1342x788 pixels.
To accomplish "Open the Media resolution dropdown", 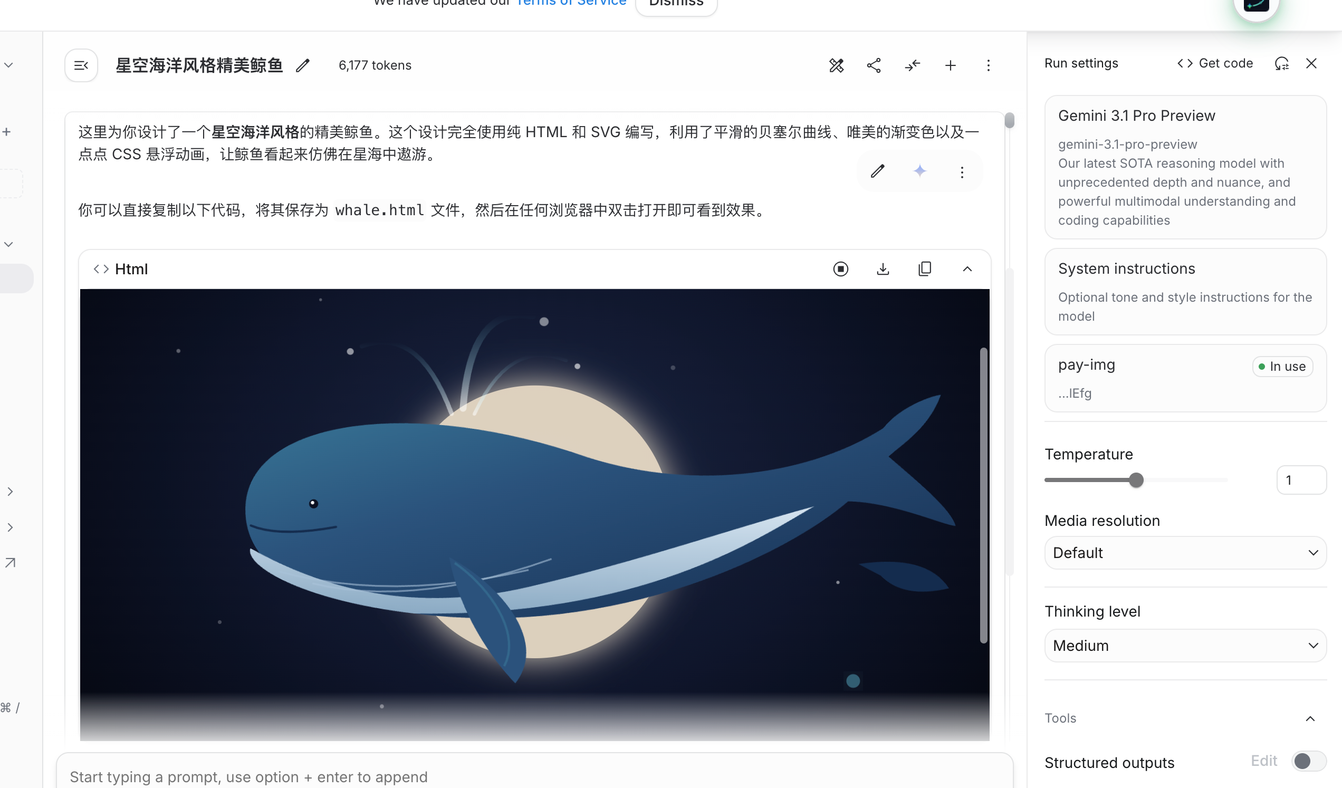I will tap(1185, 553).
